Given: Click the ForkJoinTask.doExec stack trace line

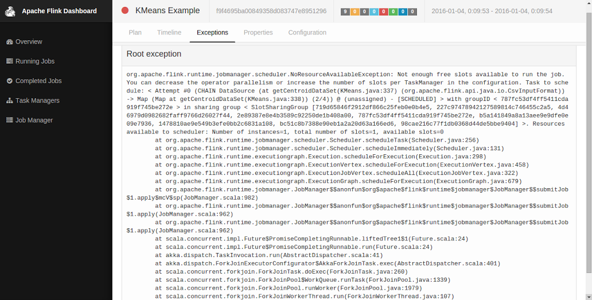Looking at the screenshot, I should (281, 272).
